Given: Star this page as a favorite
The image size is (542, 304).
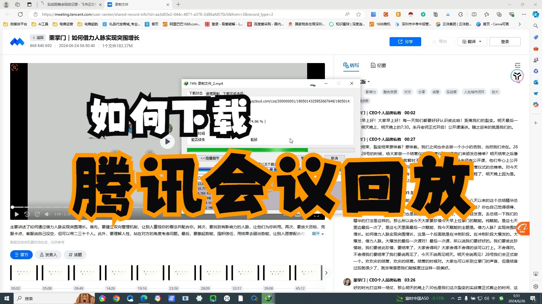Looking at the screenshot, I should tap(359, 14).
